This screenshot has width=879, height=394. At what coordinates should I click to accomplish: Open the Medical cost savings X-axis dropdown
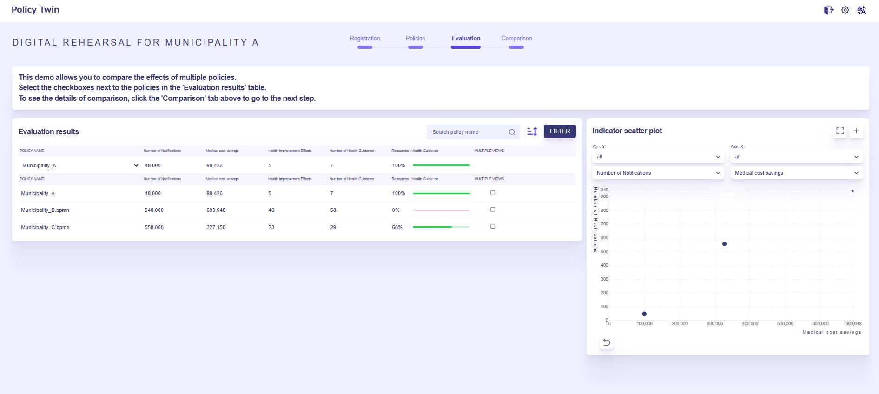[796, 173]
